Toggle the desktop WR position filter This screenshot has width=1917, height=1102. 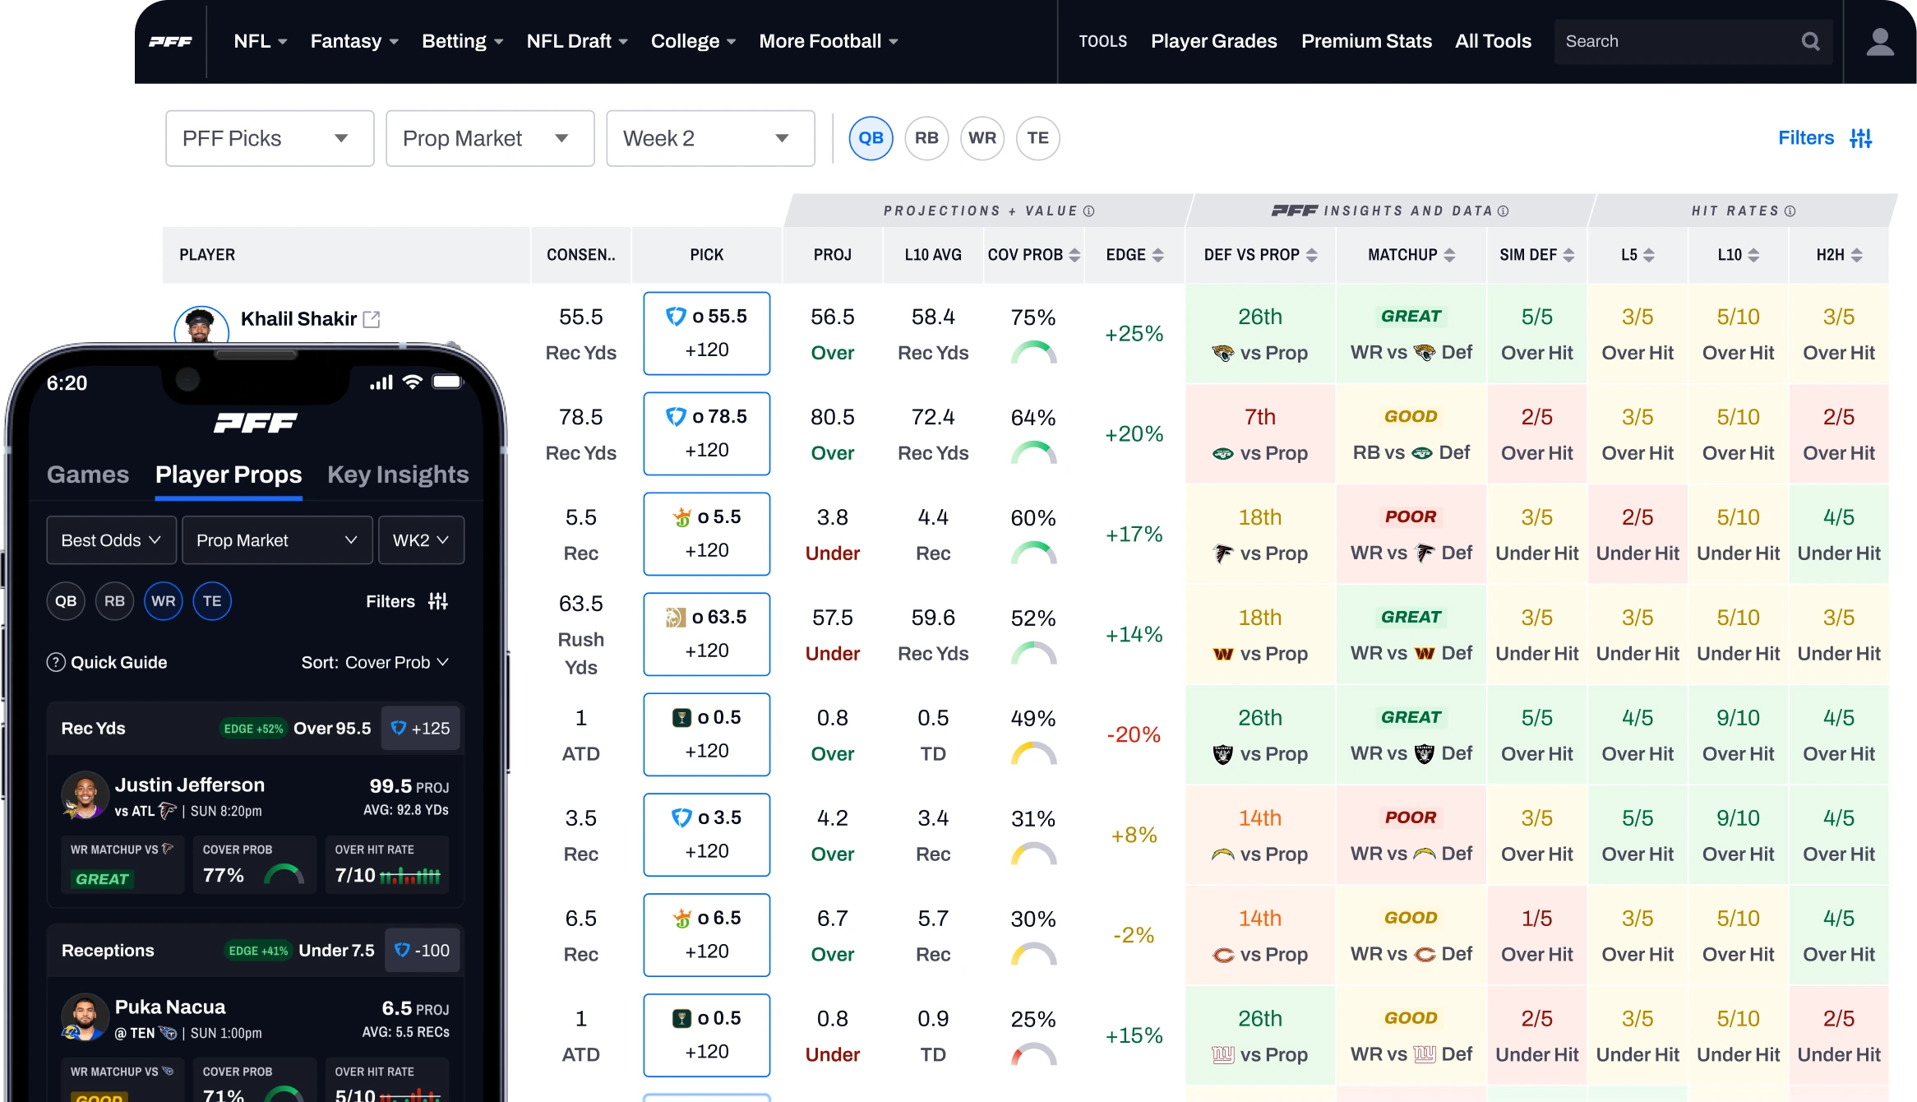pos(982,138)
